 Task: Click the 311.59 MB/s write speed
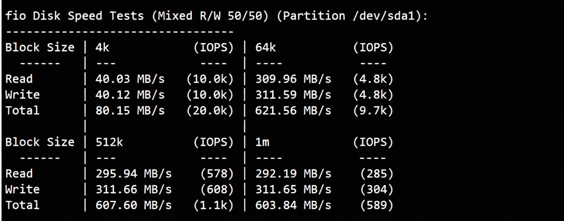tap(293, 95)
